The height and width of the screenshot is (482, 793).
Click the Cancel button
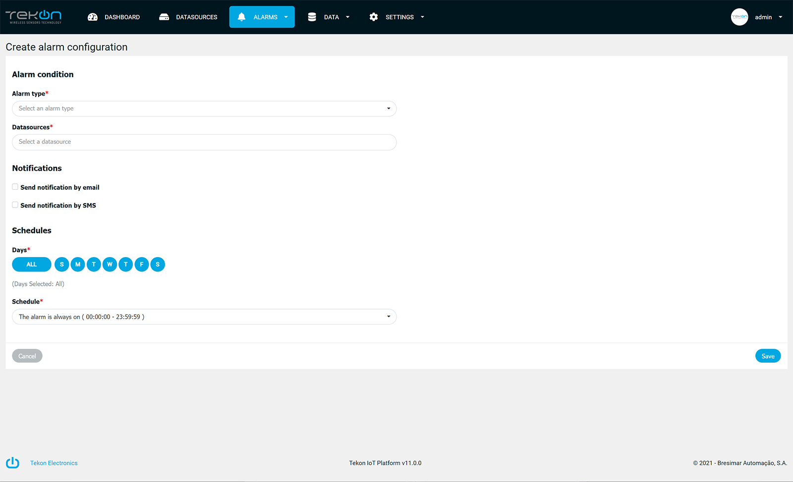[x=27, y=356]
